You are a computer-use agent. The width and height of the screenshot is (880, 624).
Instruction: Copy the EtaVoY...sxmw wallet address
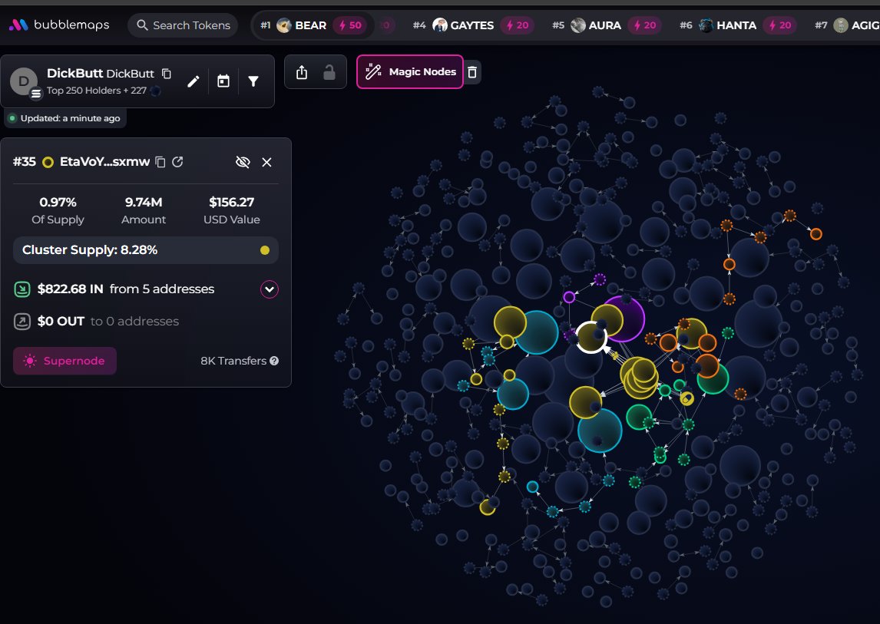160,162
